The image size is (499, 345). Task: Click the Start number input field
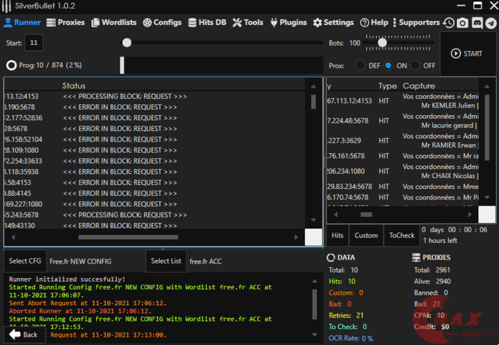click(34, 43)
